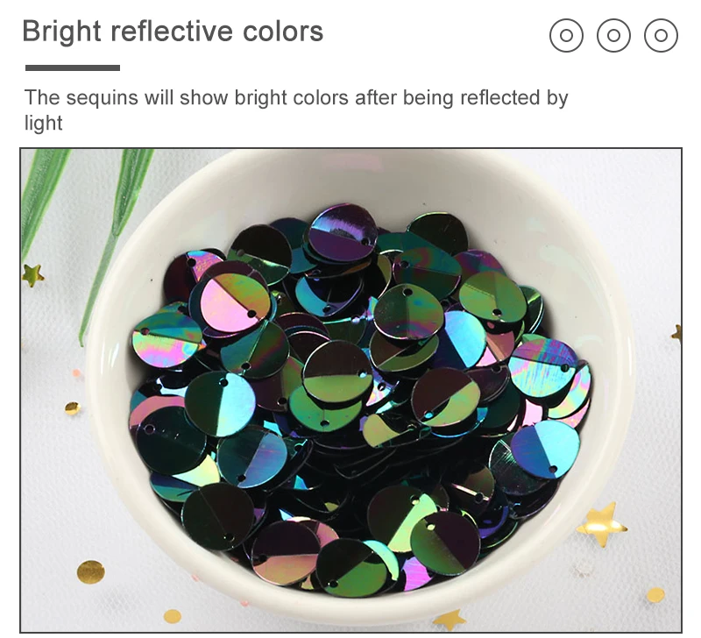
Task: Click the small olive star near leaves
Action: 32,275
